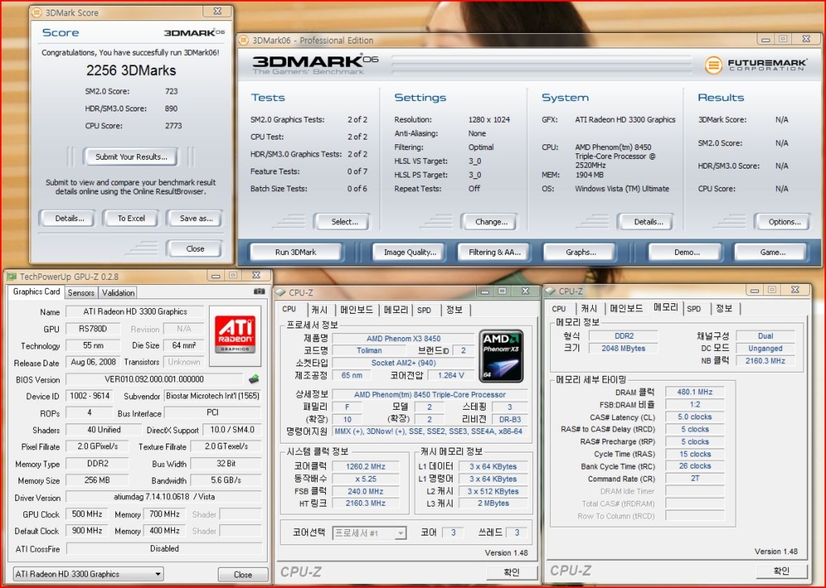Click the ATI Radeon logo in GPU-Z
Image resolution: width=826 pixels, height=588 pixels.
point(235,335)
